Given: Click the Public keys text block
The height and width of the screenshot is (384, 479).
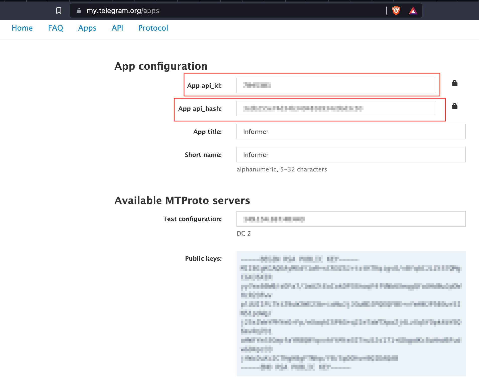Looking at the screenshot, I should pos(351,313).
